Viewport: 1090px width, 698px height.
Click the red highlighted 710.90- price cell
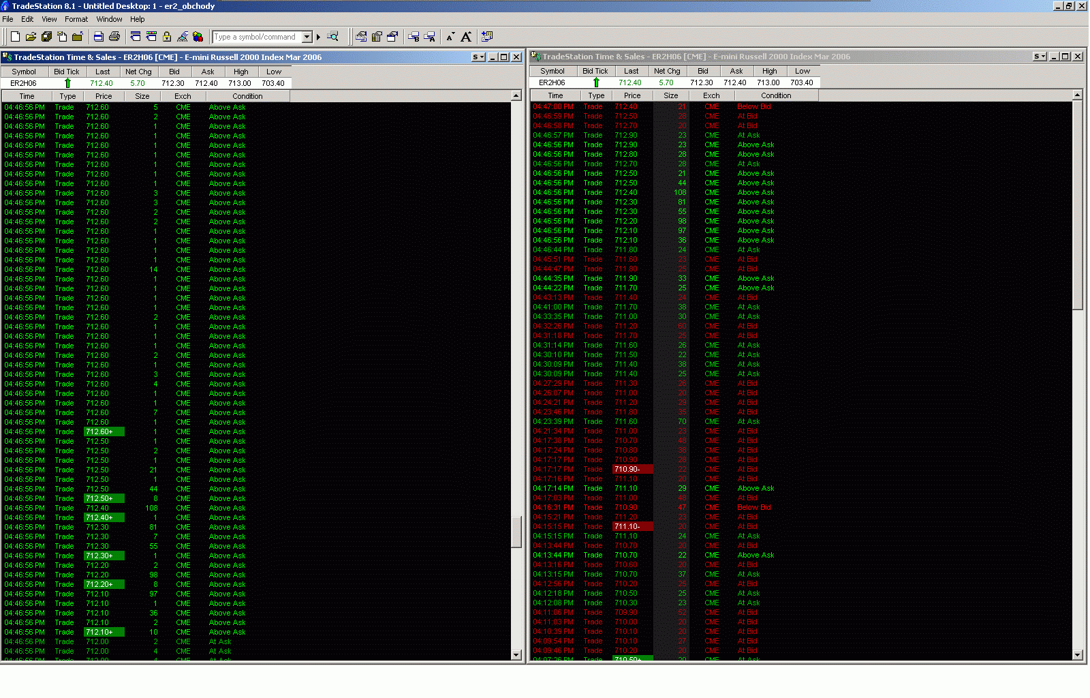[633, 469]
